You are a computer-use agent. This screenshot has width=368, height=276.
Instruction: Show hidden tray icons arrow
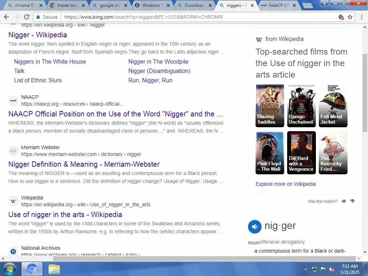tap(305, 270)
